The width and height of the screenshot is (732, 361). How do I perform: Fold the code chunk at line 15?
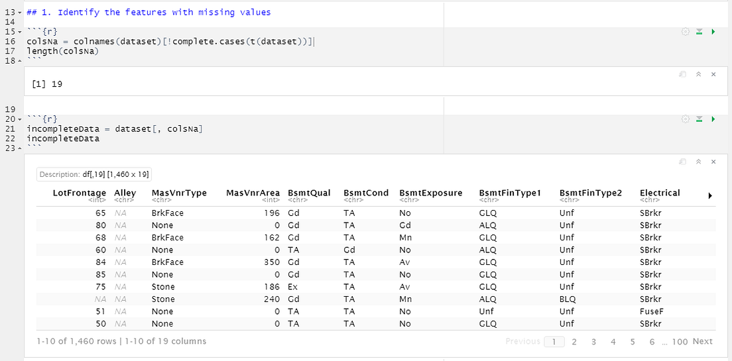click(x=19, y=32)
